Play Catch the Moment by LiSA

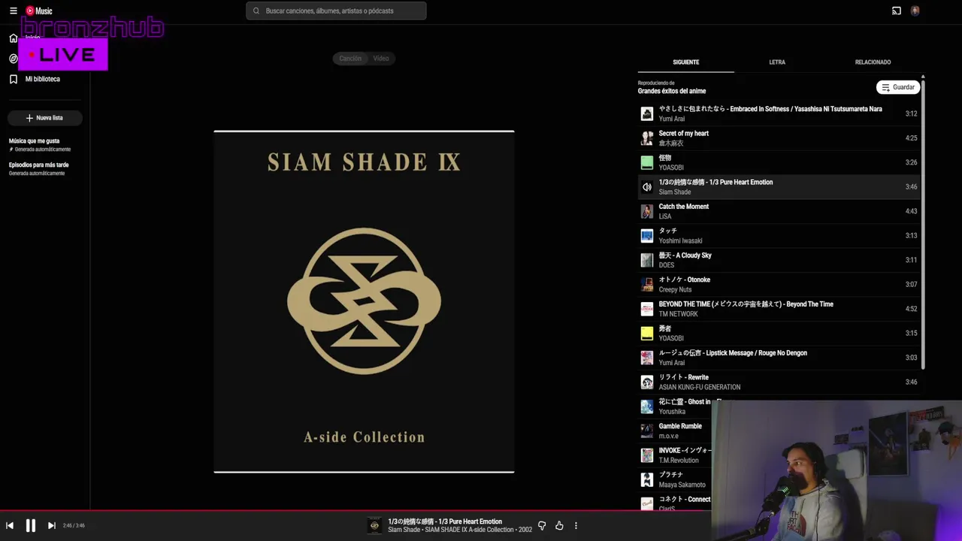tap(779, 211)
